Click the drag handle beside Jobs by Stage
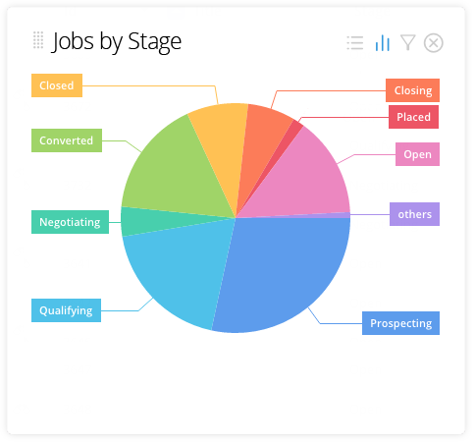Screen dimensions: 475x444 pos(38,40)
